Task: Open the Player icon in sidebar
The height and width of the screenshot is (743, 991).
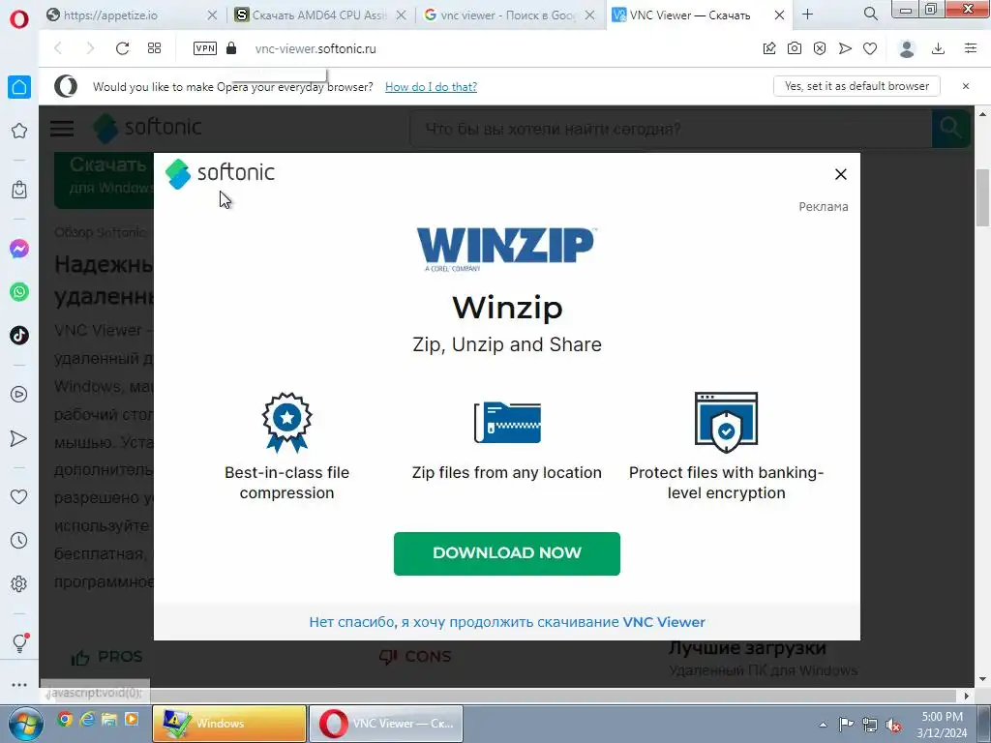Action: tap(19, 395)
